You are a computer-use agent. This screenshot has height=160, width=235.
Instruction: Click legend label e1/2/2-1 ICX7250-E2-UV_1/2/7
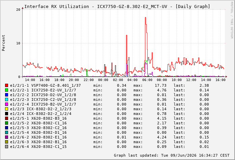tap(43, 90)
